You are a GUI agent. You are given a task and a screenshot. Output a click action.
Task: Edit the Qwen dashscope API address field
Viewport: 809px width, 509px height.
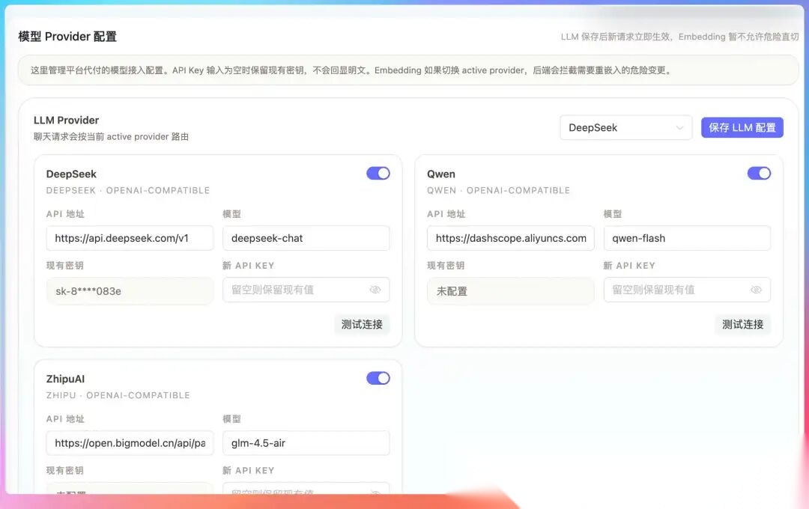coord(510,238)
